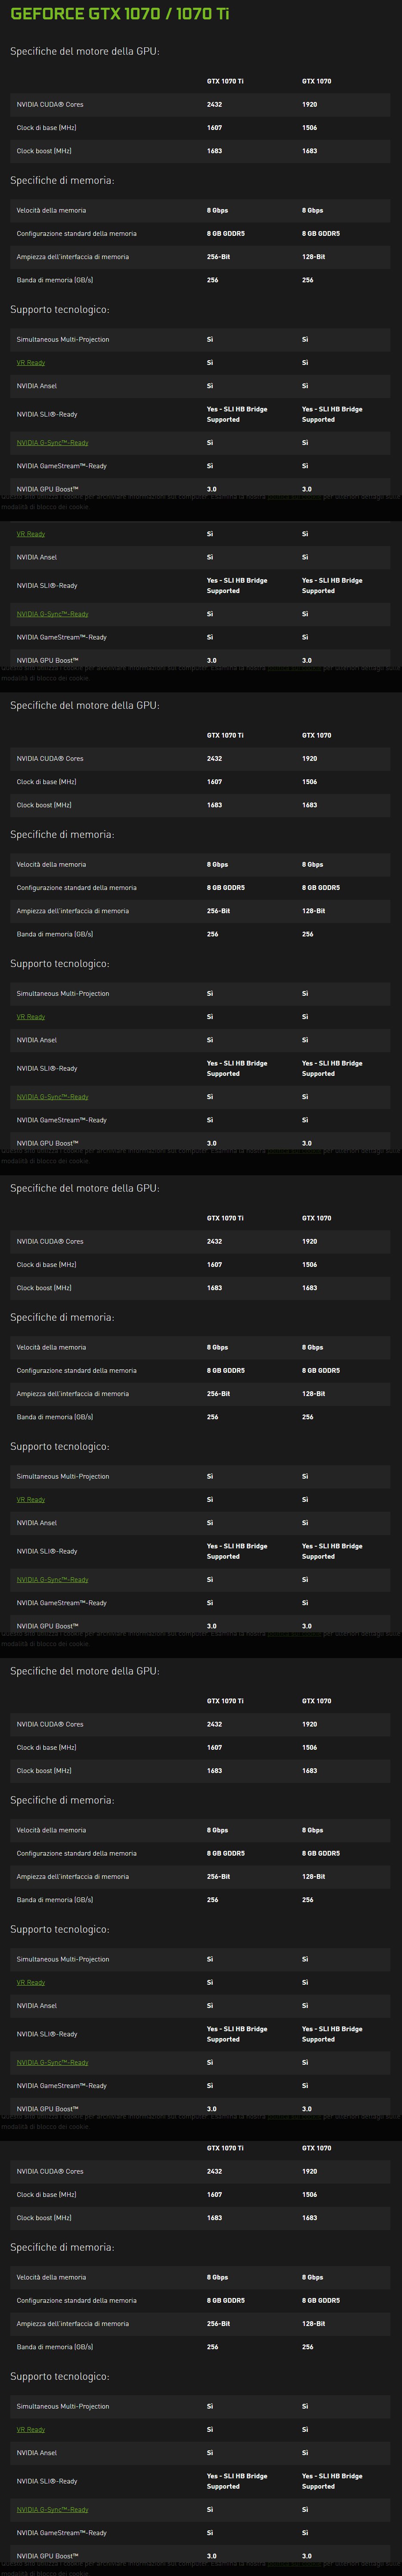
Task: Click the first 'Ampiezza dell'interfaccia di memoria' row
Action: coord(200,257)
